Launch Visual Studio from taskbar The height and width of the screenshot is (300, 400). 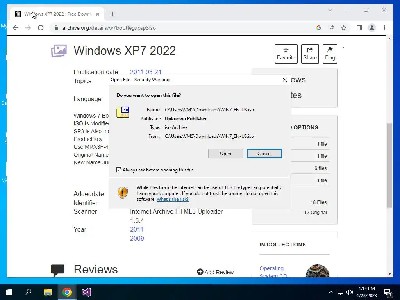(86, 292)
